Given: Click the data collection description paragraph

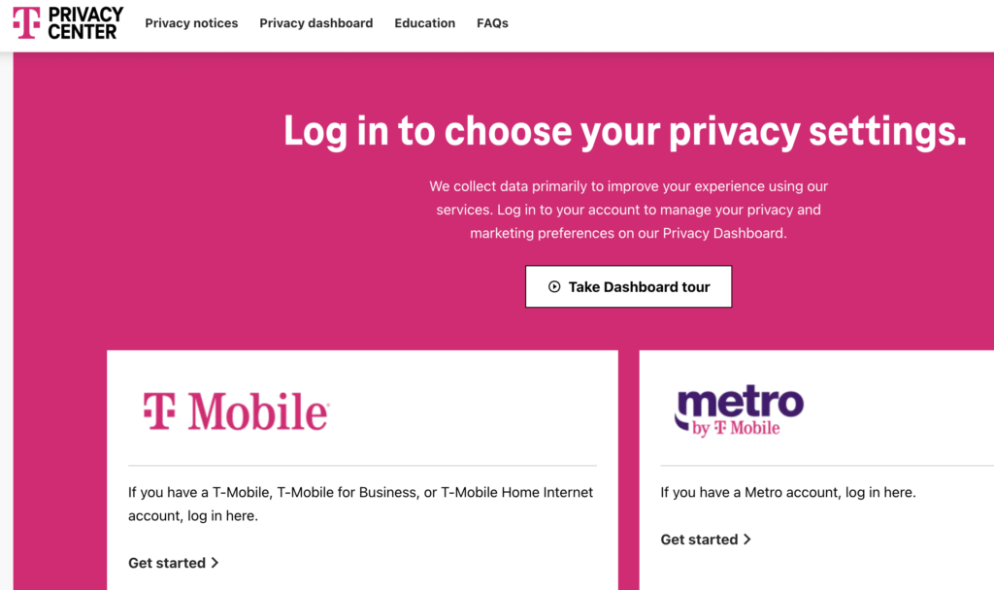Looking at the screenshot, I should (x=628, y=210).
